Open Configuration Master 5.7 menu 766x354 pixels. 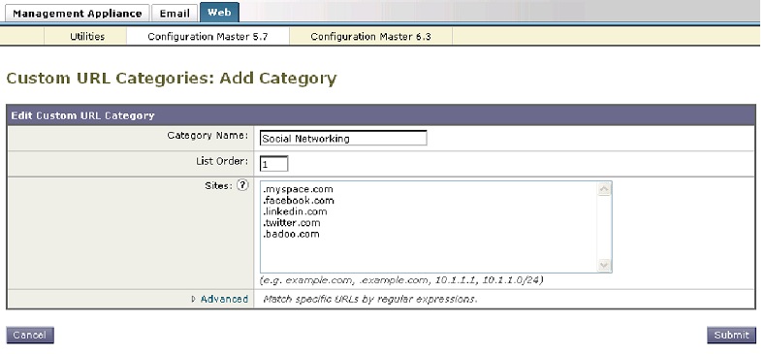coord(207,36)
